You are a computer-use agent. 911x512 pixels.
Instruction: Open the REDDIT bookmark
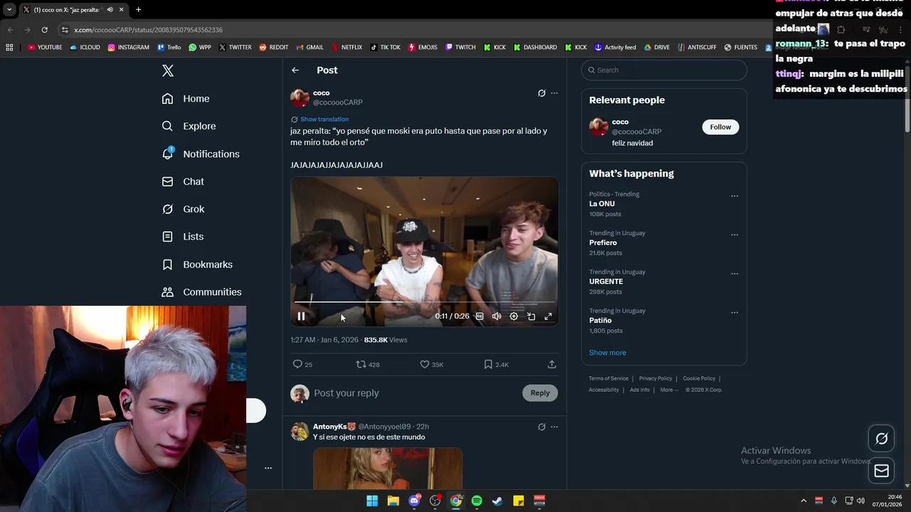(x=274, y=48)
